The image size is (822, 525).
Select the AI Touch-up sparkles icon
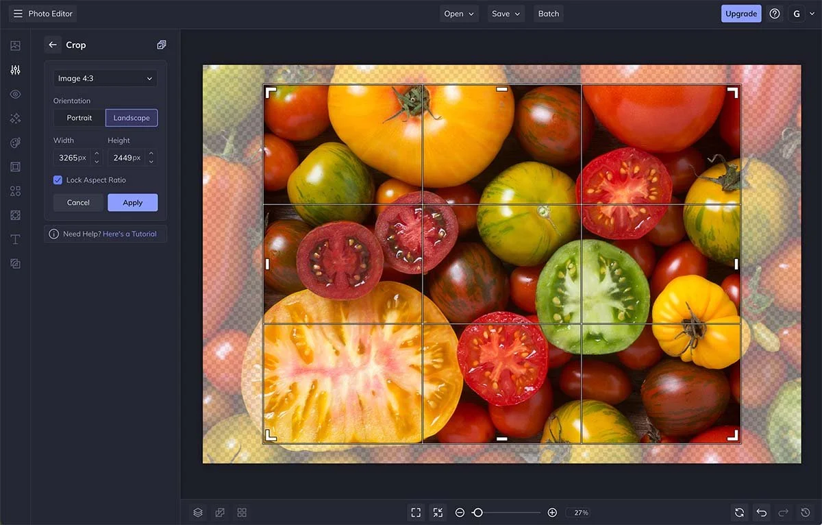pos(15,118)
